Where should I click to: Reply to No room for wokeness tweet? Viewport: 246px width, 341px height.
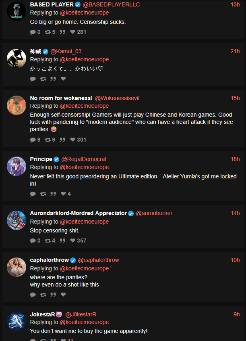33,140
